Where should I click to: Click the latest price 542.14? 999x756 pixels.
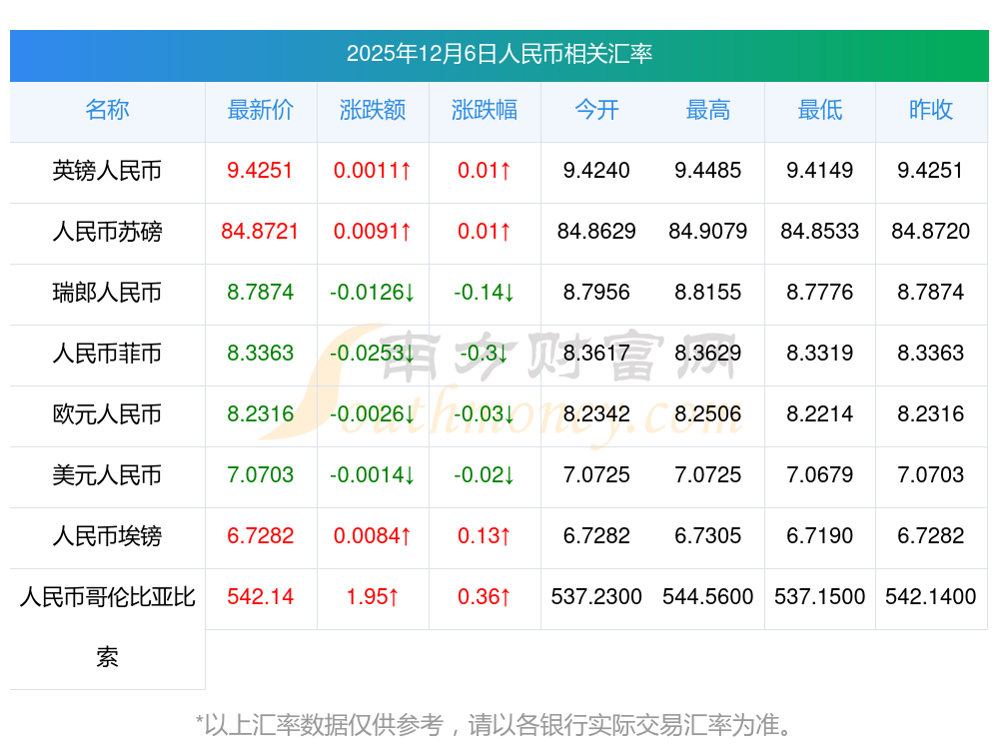[x=260, y=597]
